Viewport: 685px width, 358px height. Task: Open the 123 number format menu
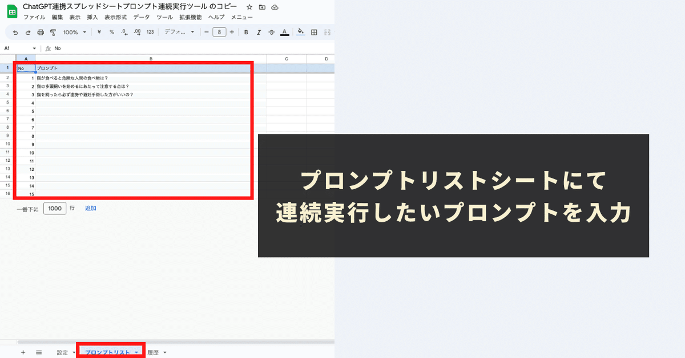click(150, 32)
